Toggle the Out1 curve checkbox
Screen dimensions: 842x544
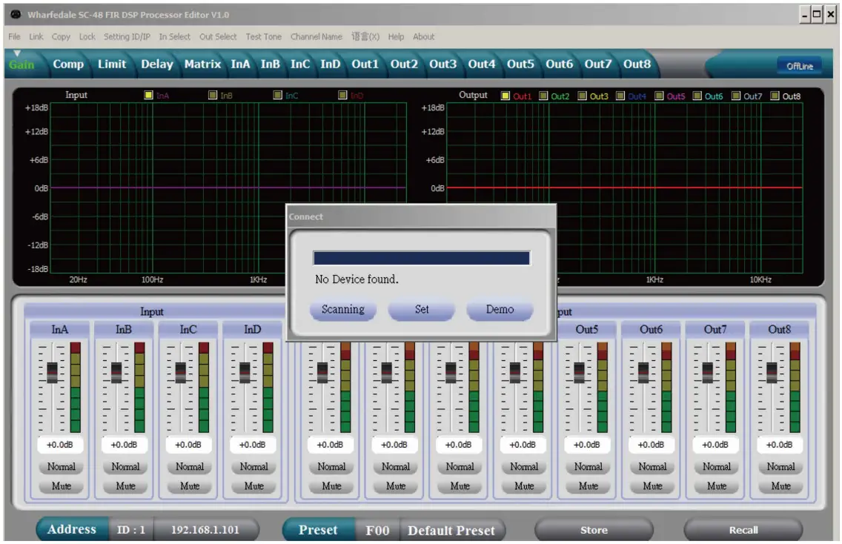[x=505, y=96]
